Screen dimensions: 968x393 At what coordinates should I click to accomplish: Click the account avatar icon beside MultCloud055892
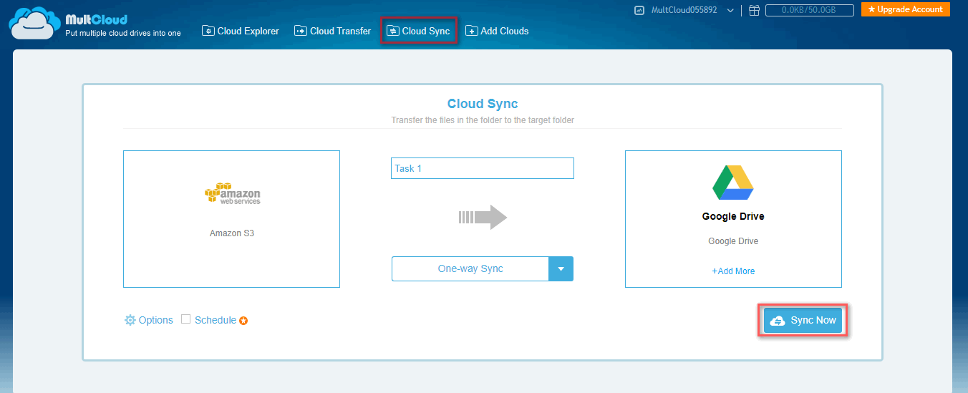[x=639, y=10]
